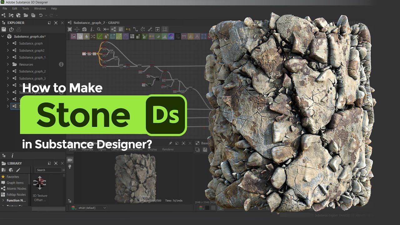Maximize the Library panel
Image resolution: width=400 pixels, height=225 pixels.
56,163
